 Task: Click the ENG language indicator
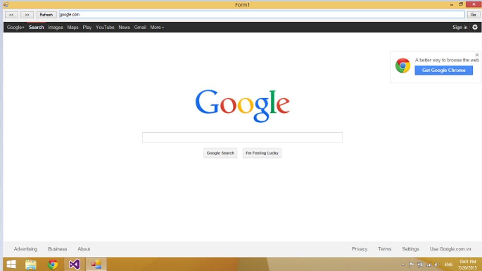pyautogui.click(x=448, y=265)
